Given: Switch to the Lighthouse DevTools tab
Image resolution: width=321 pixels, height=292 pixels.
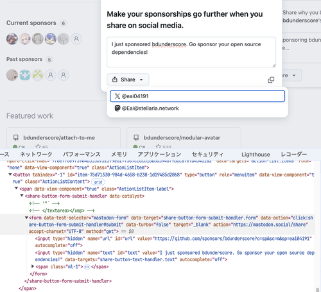Looking at the screenshot, I should coord(256,155).
